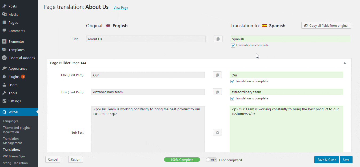Toggle the Hide completed switch
Screen dimensions: 360x167
pyautogui.click(x=211, y=160)
